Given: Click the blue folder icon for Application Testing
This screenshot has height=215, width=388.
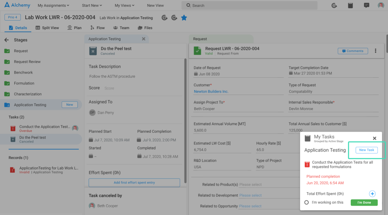Looking at the screenshot, I should [7, 105].
